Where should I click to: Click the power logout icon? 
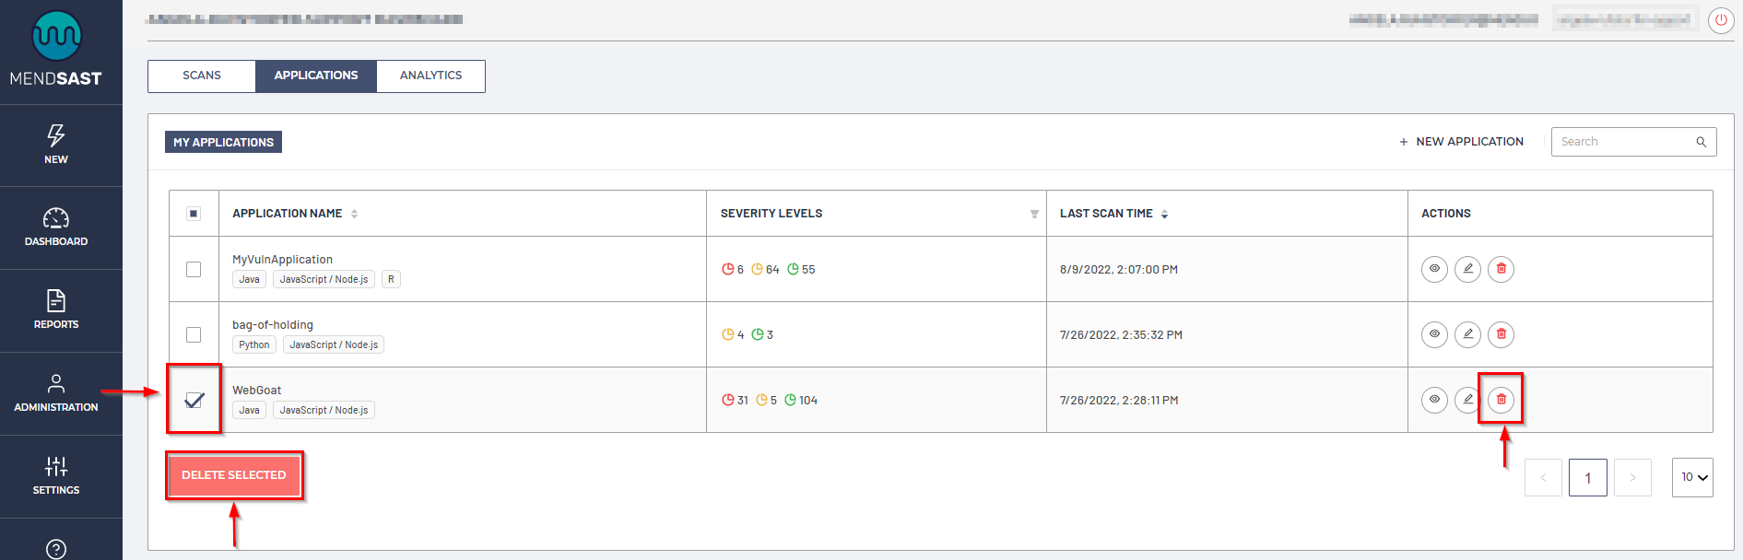1721,20
